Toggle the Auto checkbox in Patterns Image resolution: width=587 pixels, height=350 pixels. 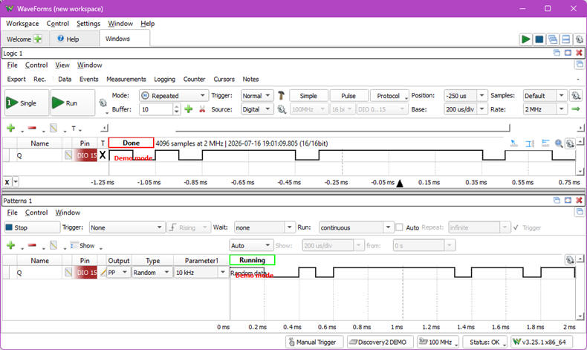(x=400, y=227)
